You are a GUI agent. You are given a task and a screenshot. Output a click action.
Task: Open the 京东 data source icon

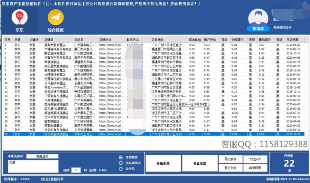tap(19, 18)
